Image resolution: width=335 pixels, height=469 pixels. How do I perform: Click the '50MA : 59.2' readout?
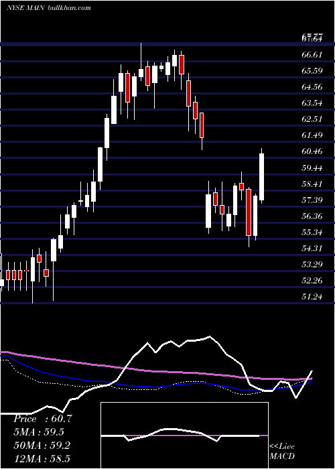pos(42,446)
